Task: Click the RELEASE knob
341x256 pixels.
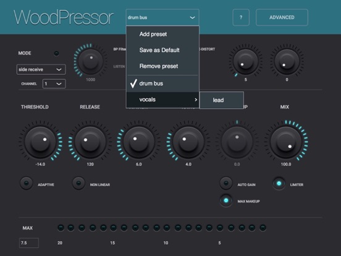Action: [90, 142]
